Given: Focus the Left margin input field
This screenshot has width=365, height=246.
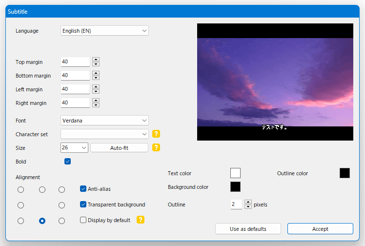Looking at the screenshot, I should tap(75, 89).
